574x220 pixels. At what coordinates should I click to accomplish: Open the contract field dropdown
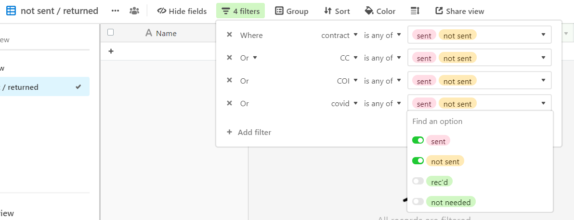[x=339, y=35]
